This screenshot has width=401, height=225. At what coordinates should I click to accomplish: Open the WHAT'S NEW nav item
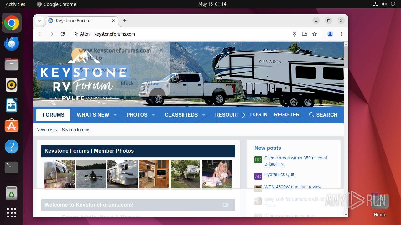pyautogui.click(x=93, y=115)
